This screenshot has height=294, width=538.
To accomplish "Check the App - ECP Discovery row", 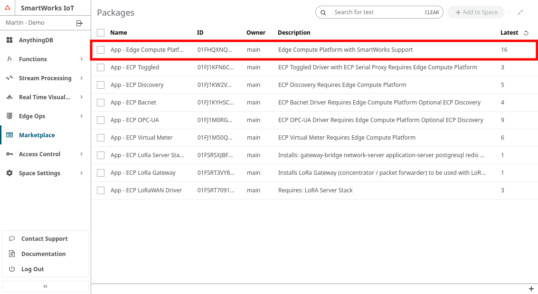I will tap(101, 85).
